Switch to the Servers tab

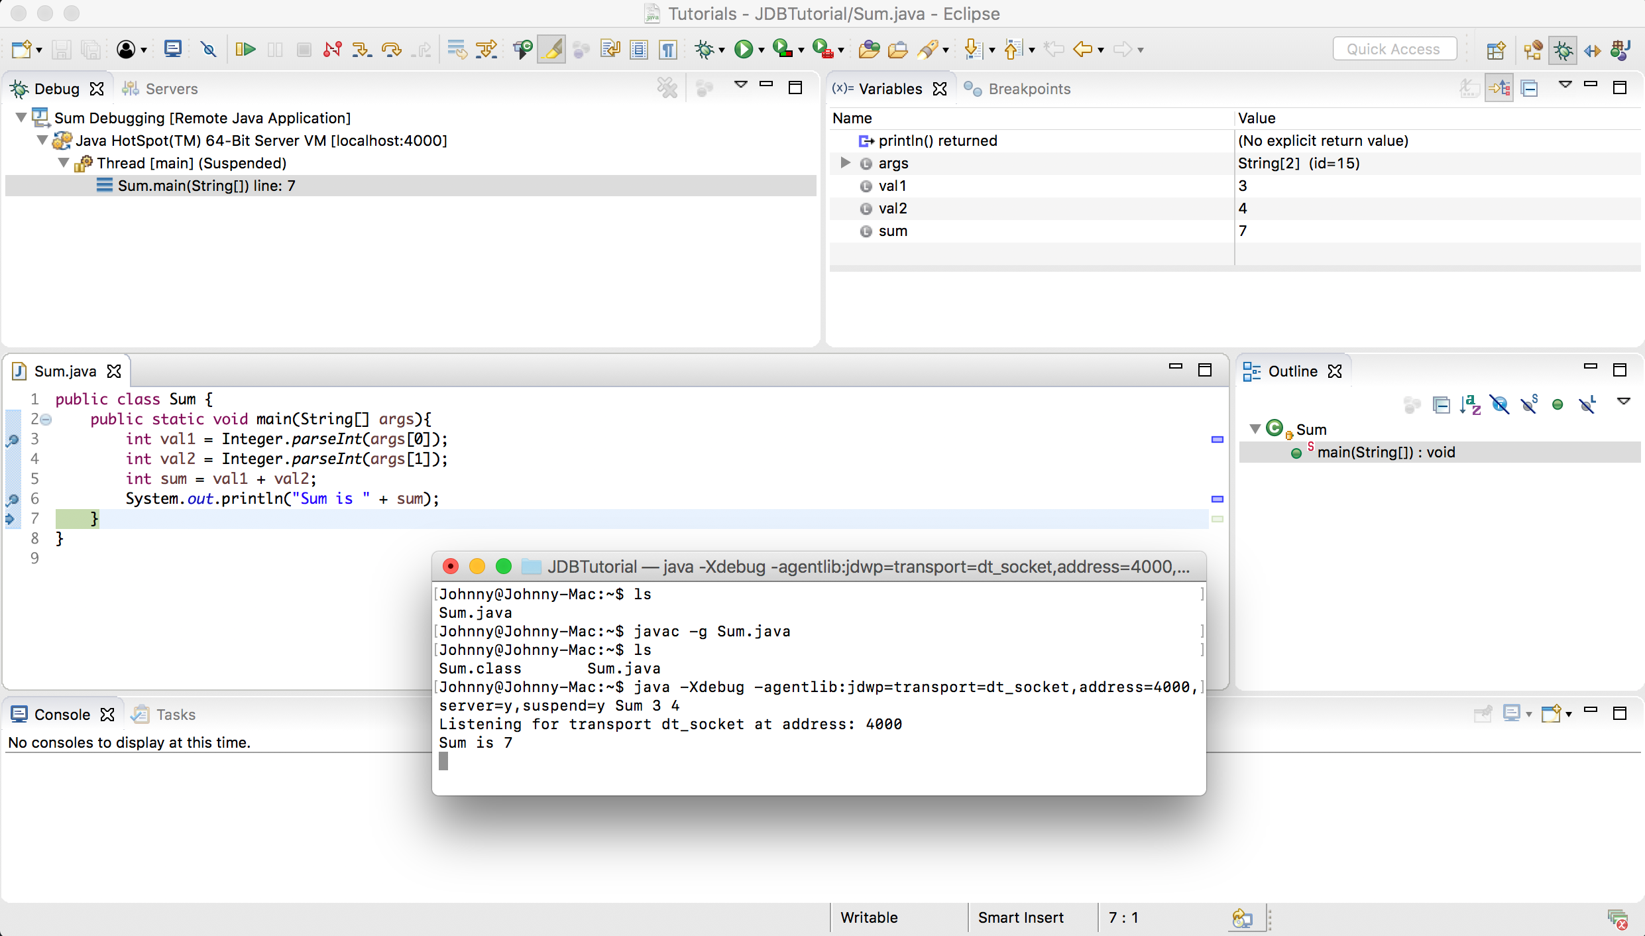[160, 89]
